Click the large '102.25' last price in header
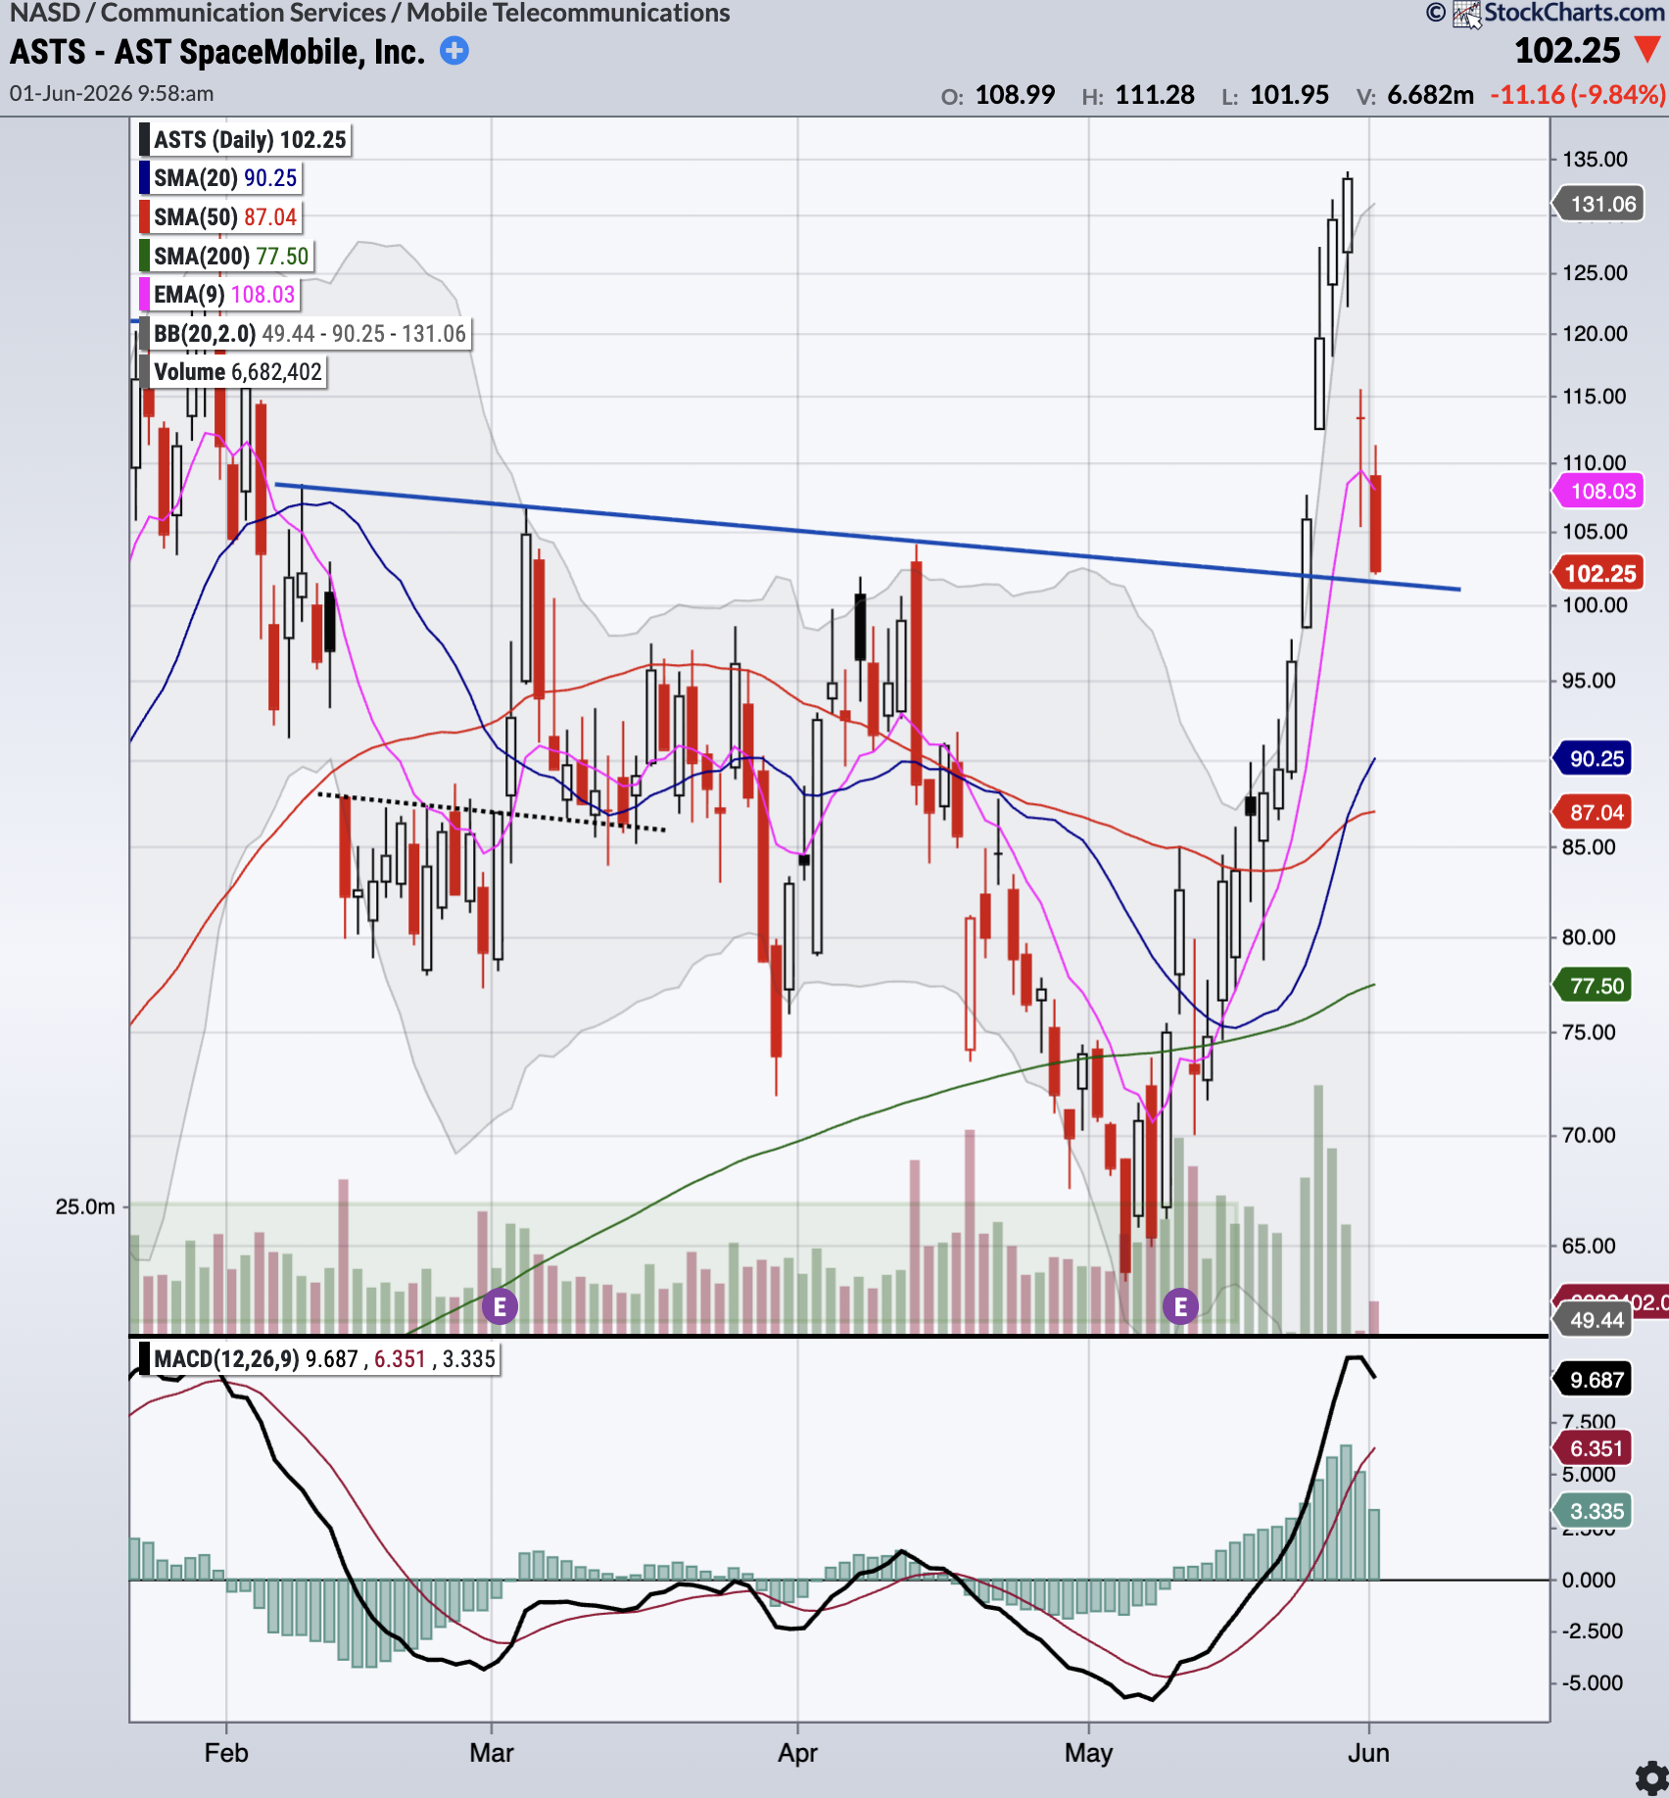Screen dimensions: 1669x1798 pos(1567,51)
